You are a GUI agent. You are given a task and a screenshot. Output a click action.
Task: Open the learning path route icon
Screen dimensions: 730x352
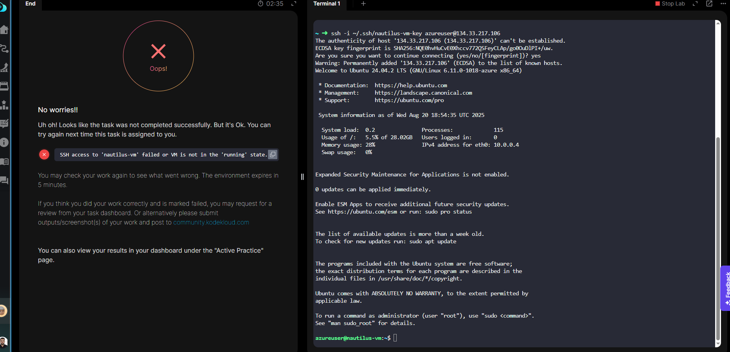[4, 48]
